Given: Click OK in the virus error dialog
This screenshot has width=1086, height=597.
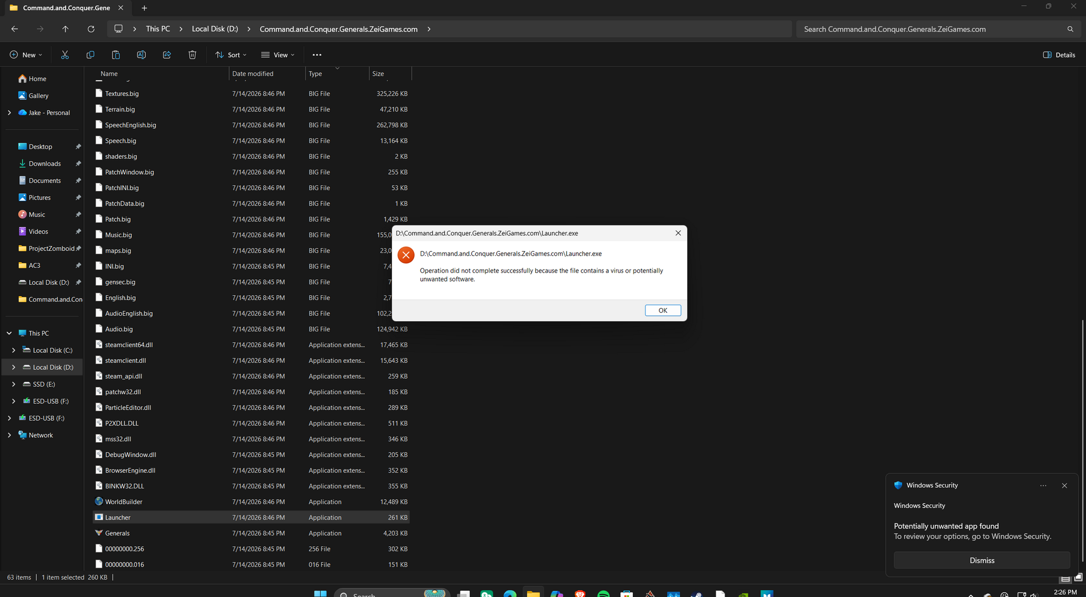Looking at the screenshot, I should (663, 310).
